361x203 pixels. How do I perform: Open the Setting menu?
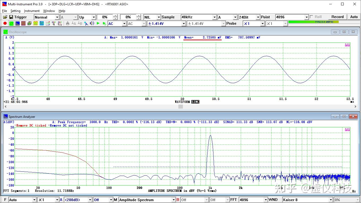click(15, 11)
